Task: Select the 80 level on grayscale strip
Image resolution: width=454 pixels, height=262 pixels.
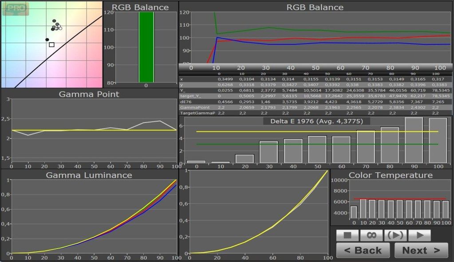Action: point(390,67)
